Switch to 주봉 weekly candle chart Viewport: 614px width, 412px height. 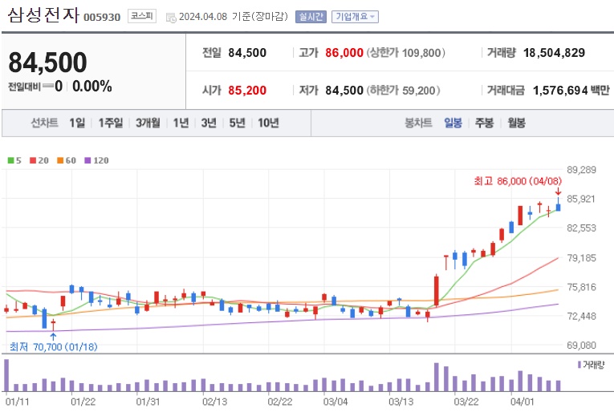[484, 123]
